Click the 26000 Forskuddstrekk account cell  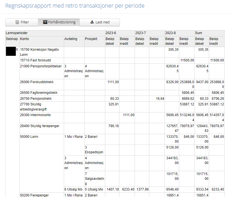pos(42,85)
